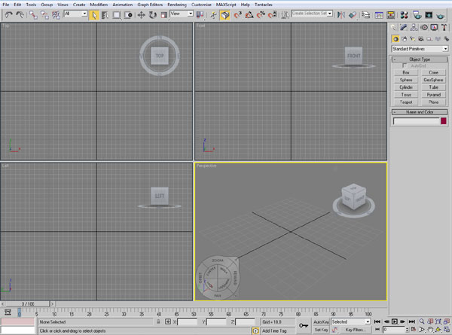Image resolution: width=452 pixels, height=335 pixels.
Task: Open the Graph Editors menu
Action: [150, 5]
